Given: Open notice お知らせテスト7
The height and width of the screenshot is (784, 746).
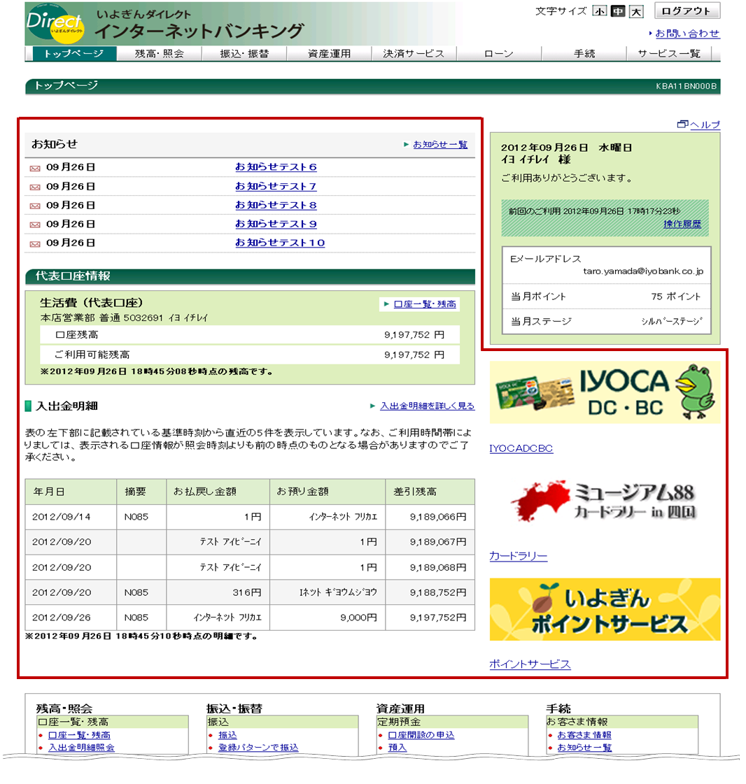Looking at the screenshot, I should click(276, 186).
